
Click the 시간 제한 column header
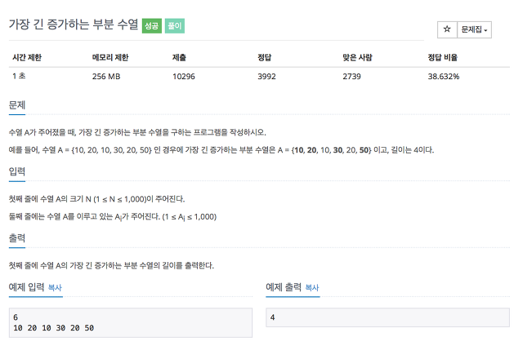tap(27, 57)
